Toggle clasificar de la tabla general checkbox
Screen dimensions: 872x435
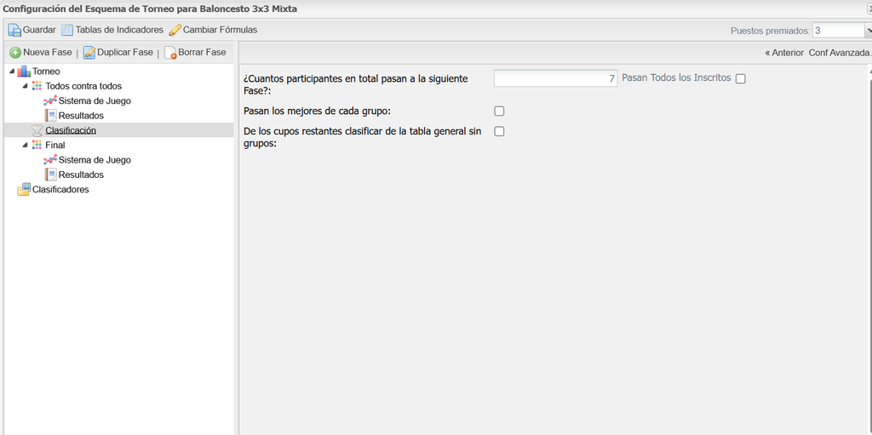pyautogui.click(x=499, y=131)
